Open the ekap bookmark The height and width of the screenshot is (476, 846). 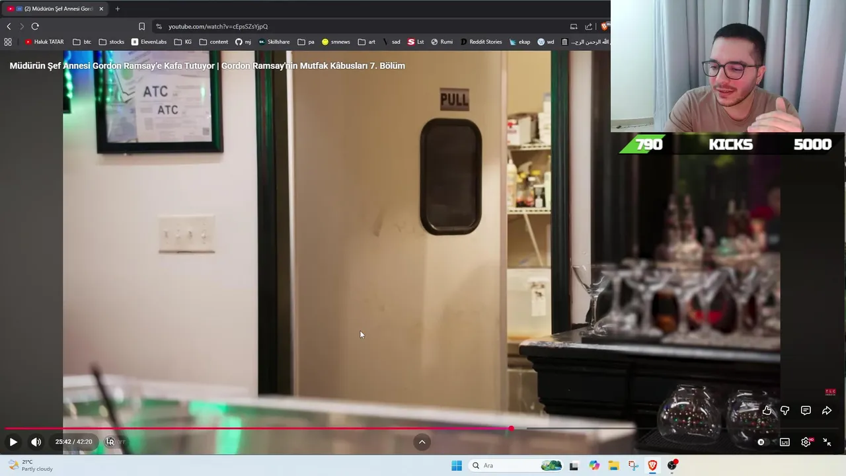point(519,42)
